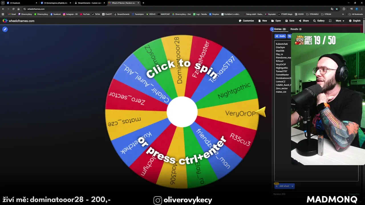
Task: Open the browser extensions menu
Action: [x=344, y=9]
